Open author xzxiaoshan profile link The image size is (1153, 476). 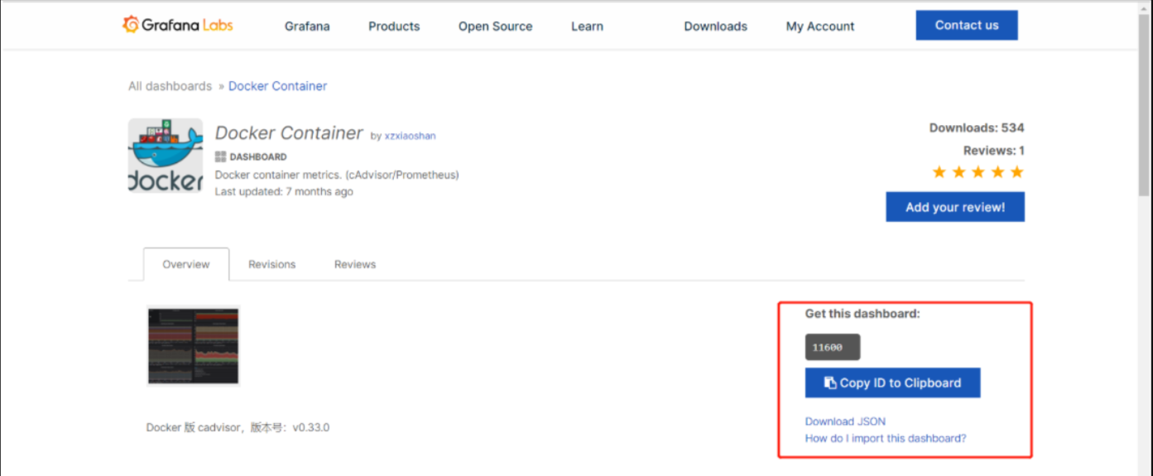tap(410, 136)
